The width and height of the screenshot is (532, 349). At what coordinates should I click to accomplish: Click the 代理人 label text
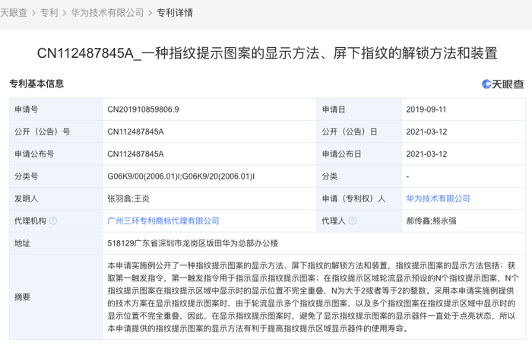pyautogui.click(x=334, y=221)
